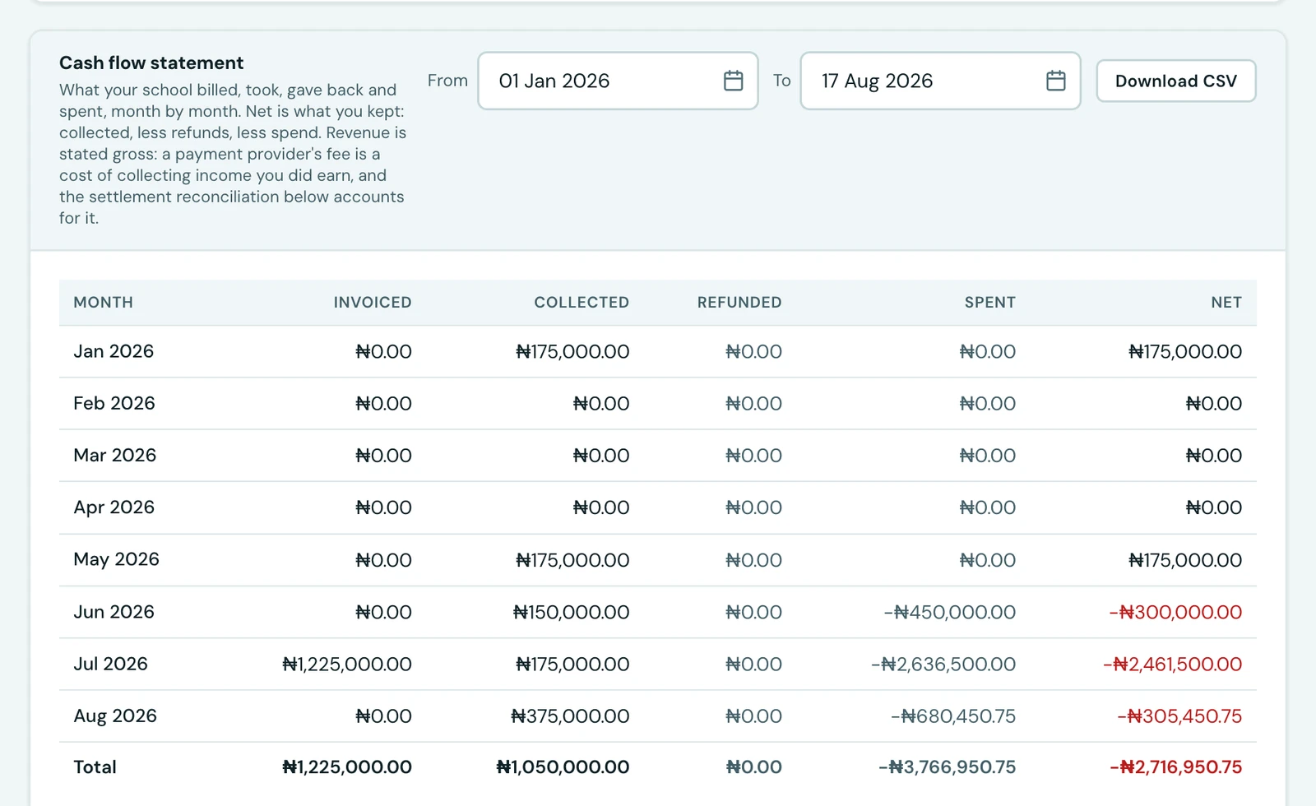Image resolution: width=1316 pixels, height=806 pixels.
Task: Select the Feb 2026 row label
Action: 114,403
